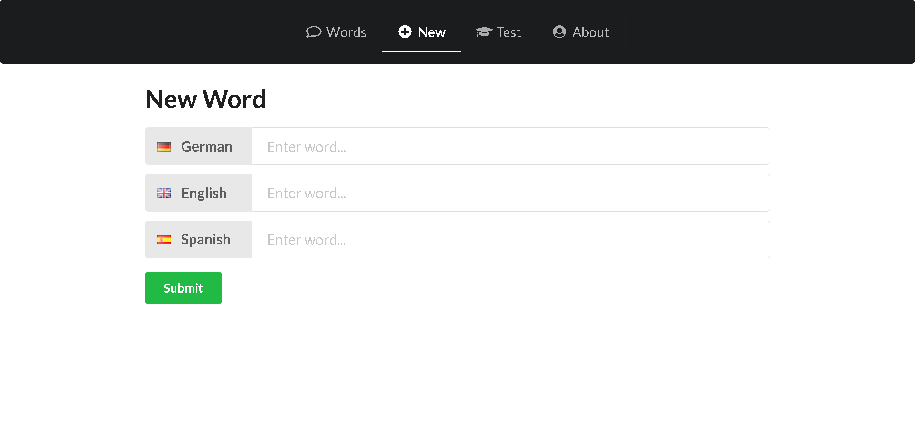Screen dimensions: 915x438
Task: Click the plus icon on the New tab
Action: point(405,32)
